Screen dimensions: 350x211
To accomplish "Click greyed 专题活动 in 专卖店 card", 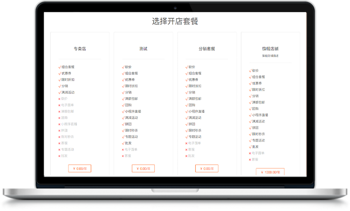I will (x=68, y=149).
